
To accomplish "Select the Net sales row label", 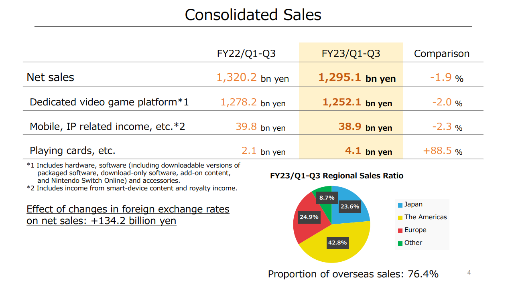I will click(x=51, y=77).
